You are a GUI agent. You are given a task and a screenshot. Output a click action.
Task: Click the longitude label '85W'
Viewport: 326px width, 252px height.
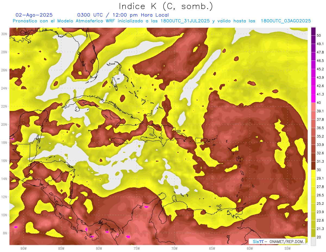click(61, 249)
